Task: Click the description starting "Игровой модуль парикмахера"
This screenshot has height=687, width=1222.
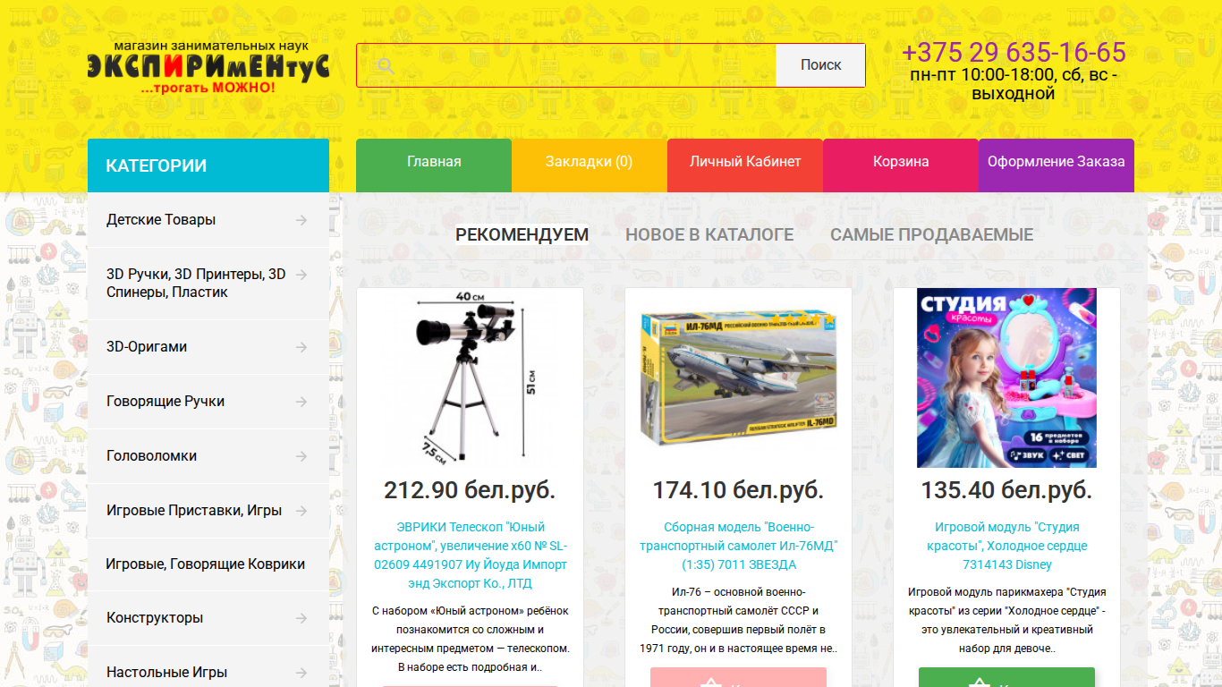Action: [1007, 620]
